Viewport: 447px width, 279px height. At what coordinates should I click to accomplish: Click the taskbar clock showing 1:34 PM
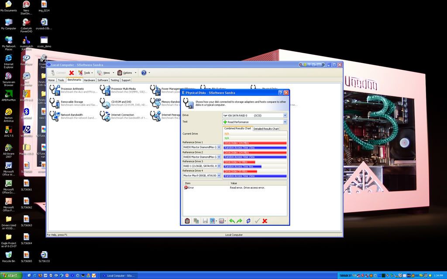coord(438,276)
